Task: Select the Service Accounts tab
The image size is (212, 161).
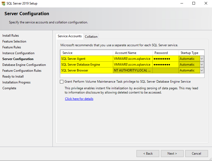Action: 70,36
